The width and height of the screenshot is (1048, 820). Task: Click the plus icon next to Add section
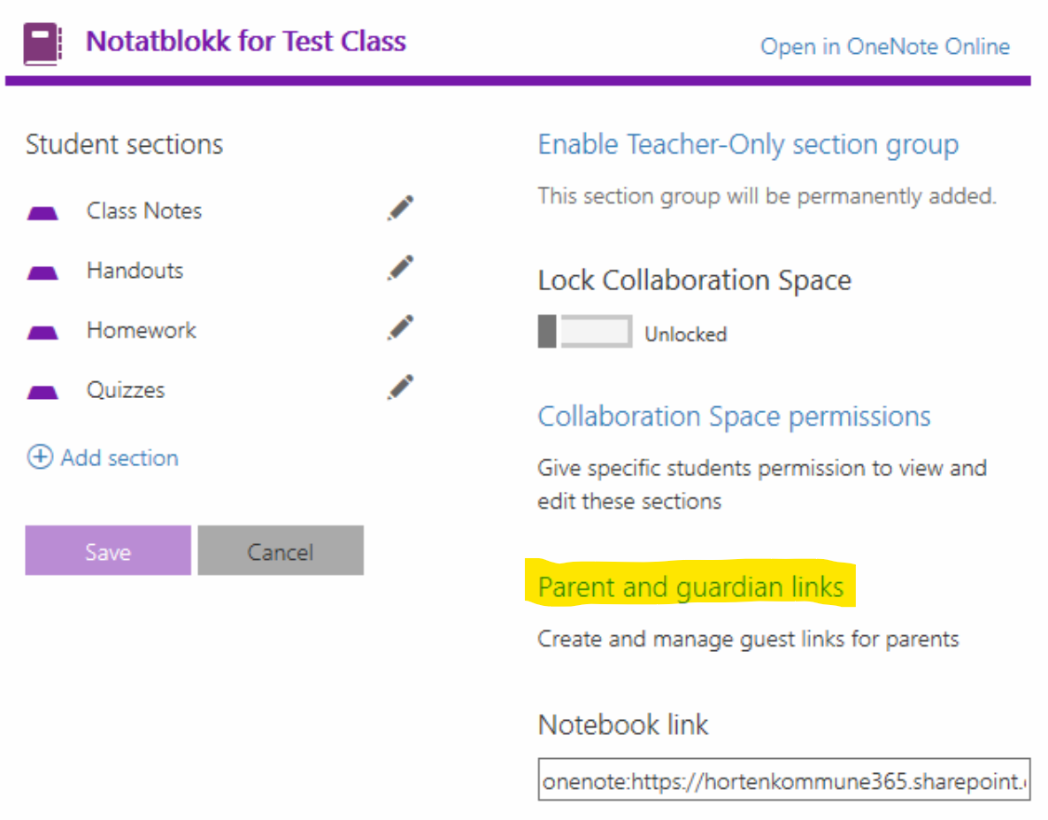click(39, 457)
